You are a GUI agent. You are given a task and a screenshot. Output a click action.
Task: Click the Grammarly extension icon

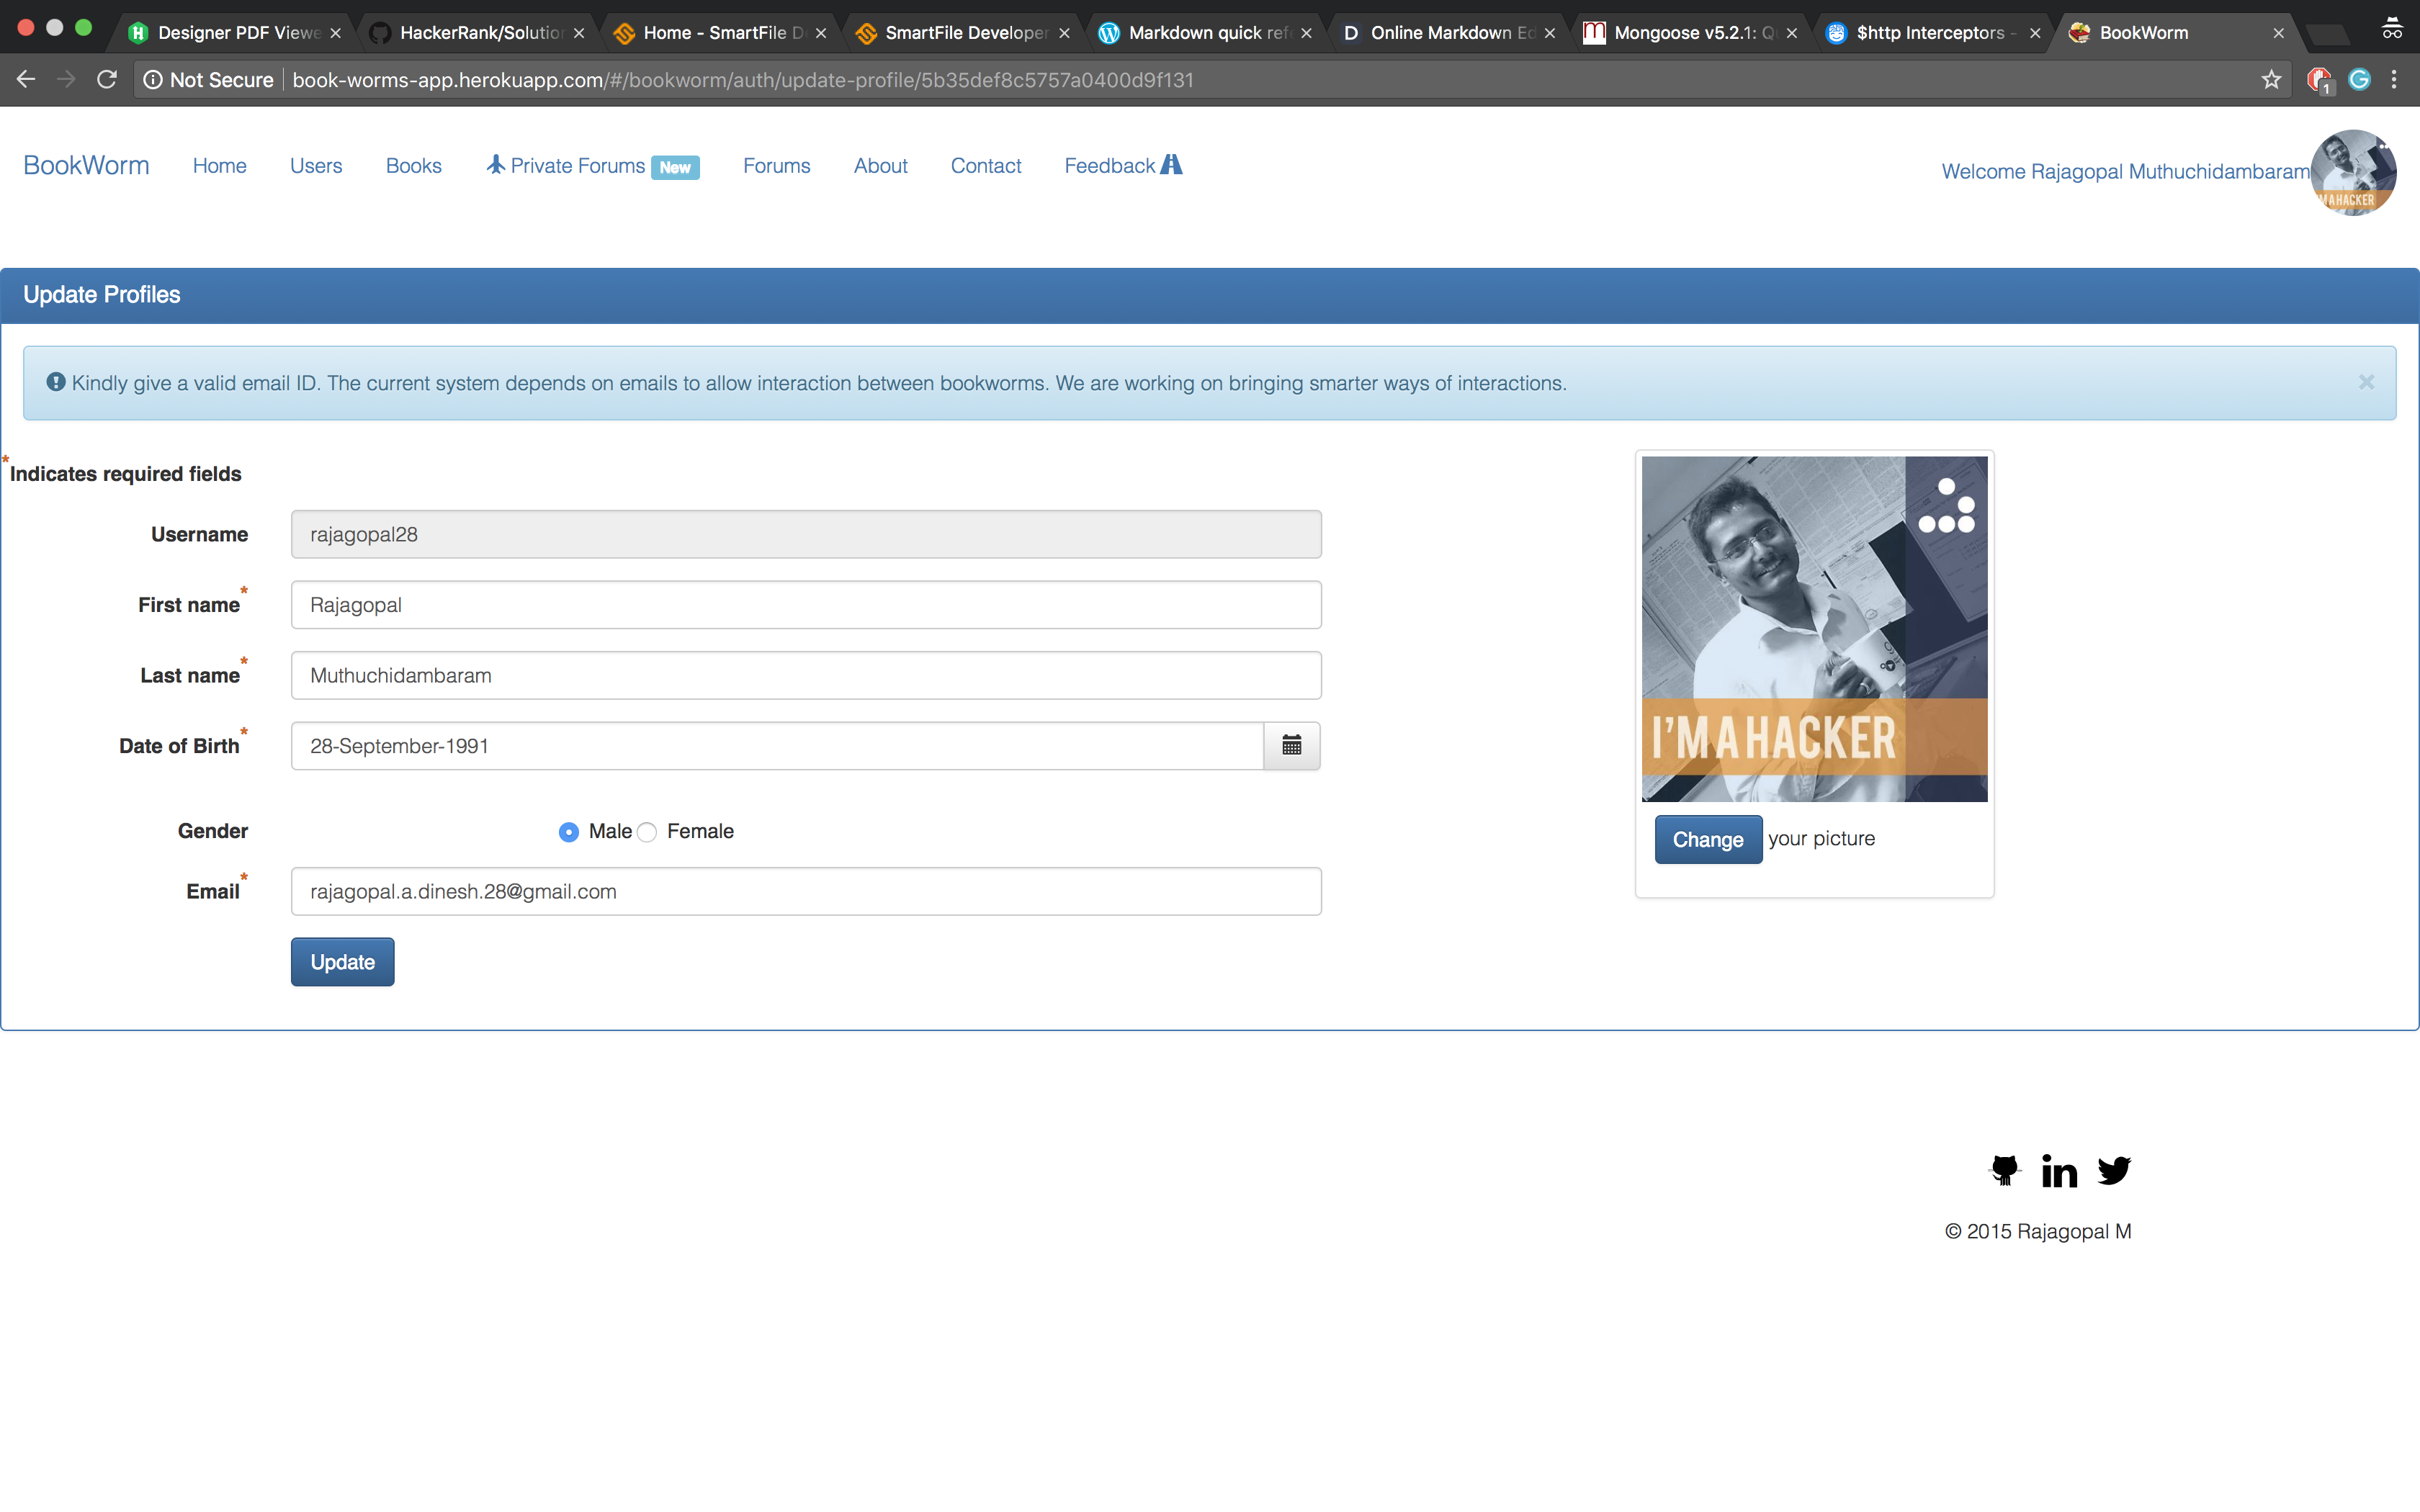2359,80
